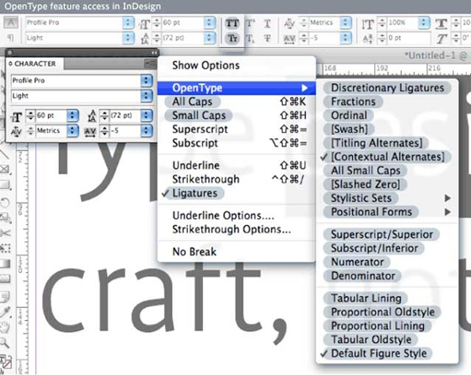This screenshot has height=375, width=471.
Task: Select the Rotate tool in the toolbox
Action: tap(5, 203)
